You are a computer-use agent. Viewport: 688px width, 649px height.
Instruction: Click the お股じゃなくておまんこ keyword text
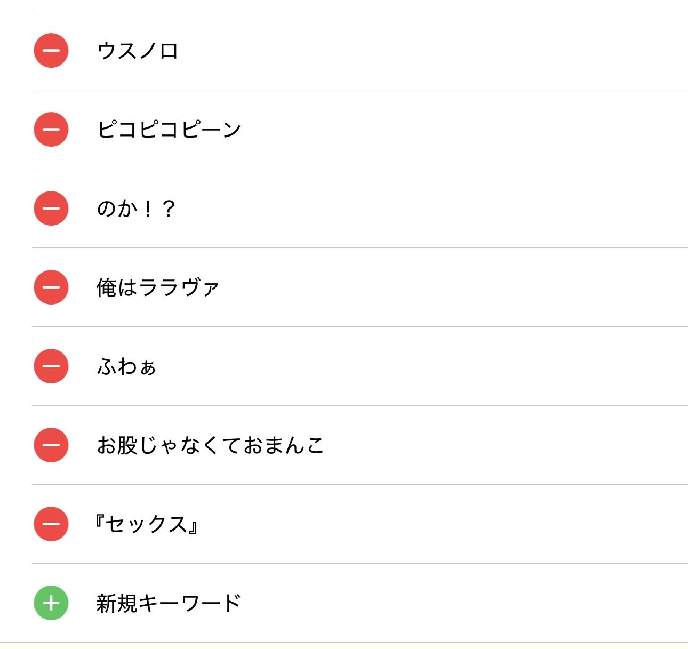pos(210,445)
